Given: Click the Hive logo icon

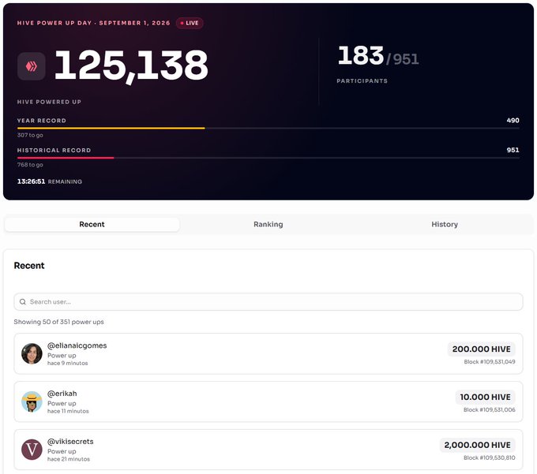Looking at the screenshot, I should [x=32, y=66].
